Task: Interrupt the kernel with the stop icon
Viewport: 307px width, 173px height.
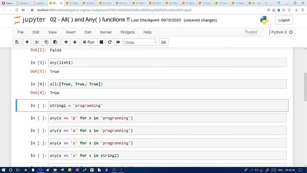Action: pyautogui.click(x=101, y=42)
